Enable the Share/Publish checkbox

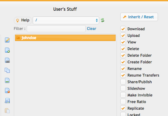123,82
